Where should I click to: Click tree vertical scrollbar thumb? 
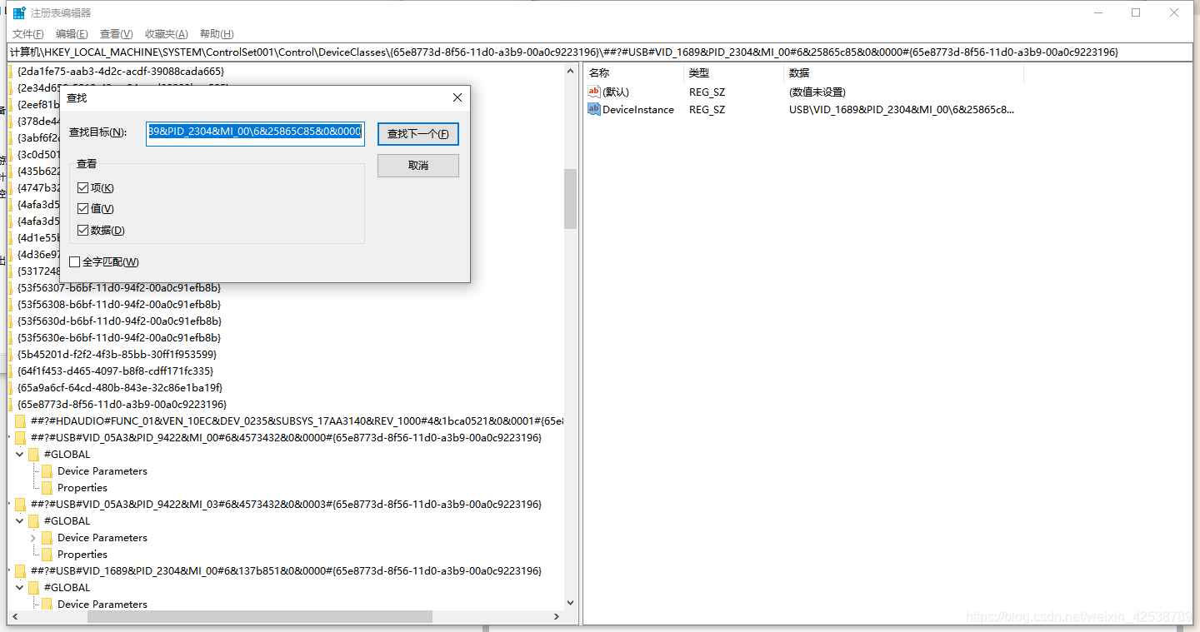[570, 199]
